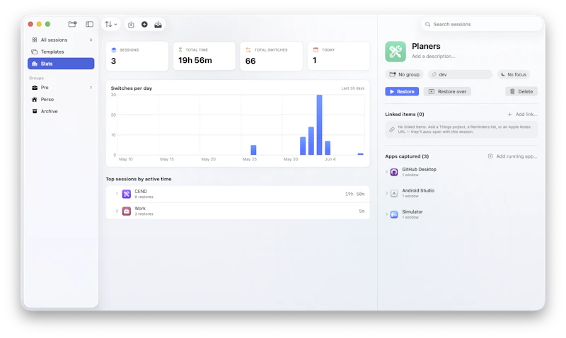Expand the Android Studio app row

386,193
